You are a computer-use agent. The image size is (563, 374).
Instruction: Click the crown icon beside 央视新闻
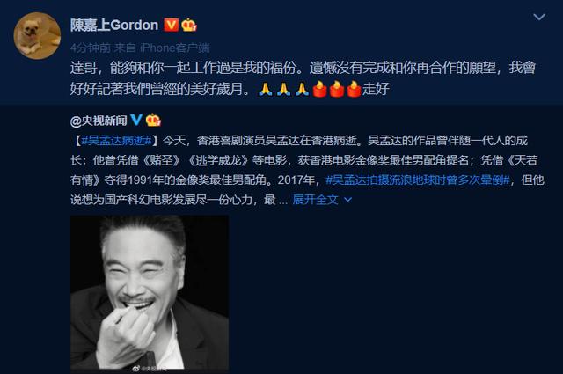coord(153,120)
